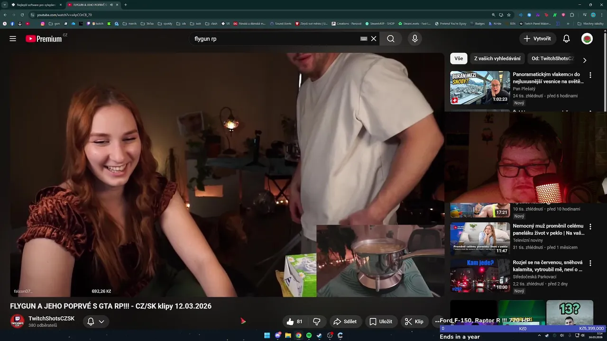The width and height of the screenshot is (607, 341).
Task: Open Spotify from the taskbar
Action: [x=309, y=335]
